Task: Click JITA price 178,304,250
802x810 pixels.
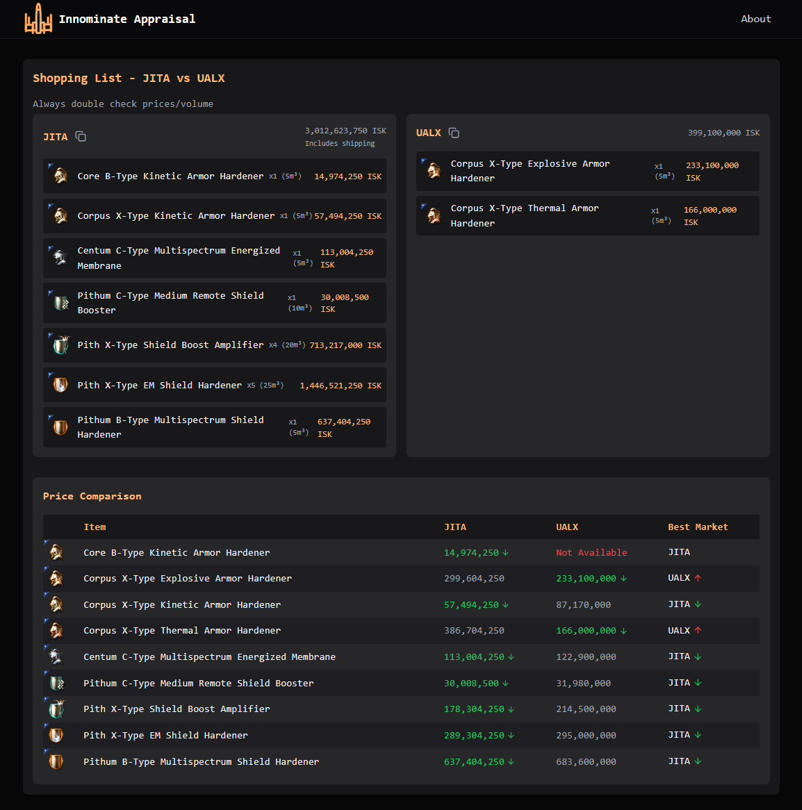Action: [x=474, y=709]
